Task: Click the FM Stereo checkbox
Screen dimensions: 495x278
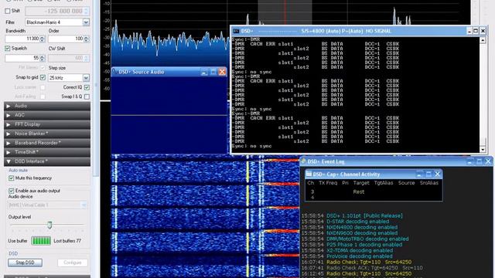Action: coord(43,68)
